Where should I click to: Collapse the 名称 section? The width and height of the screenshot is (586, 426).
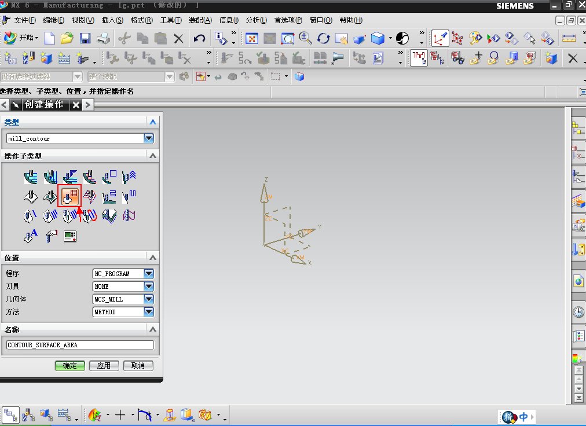pyautogui.click(x=153, y=329)
